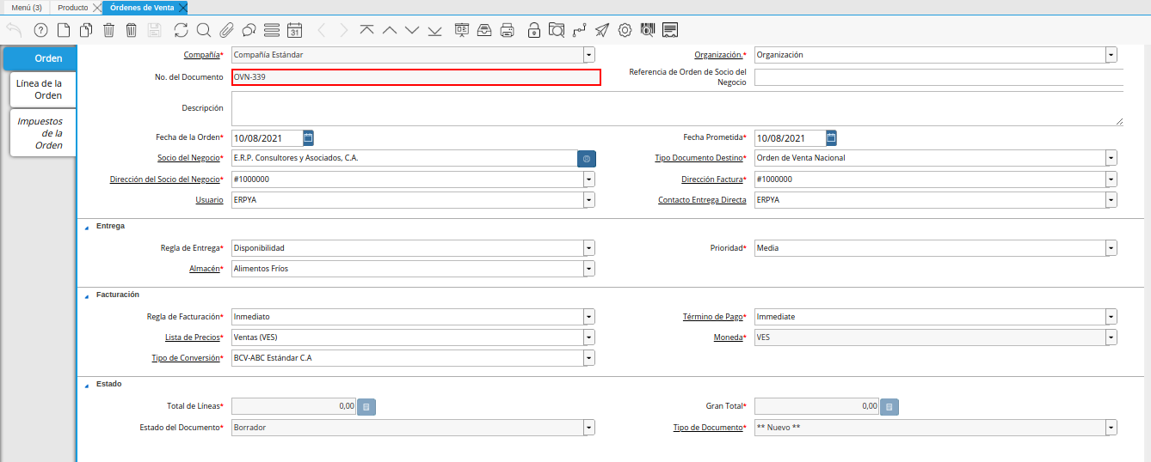
Task: Click the padlock icon in toolbar
Action: pyautogui.click(x=534, y=30)
